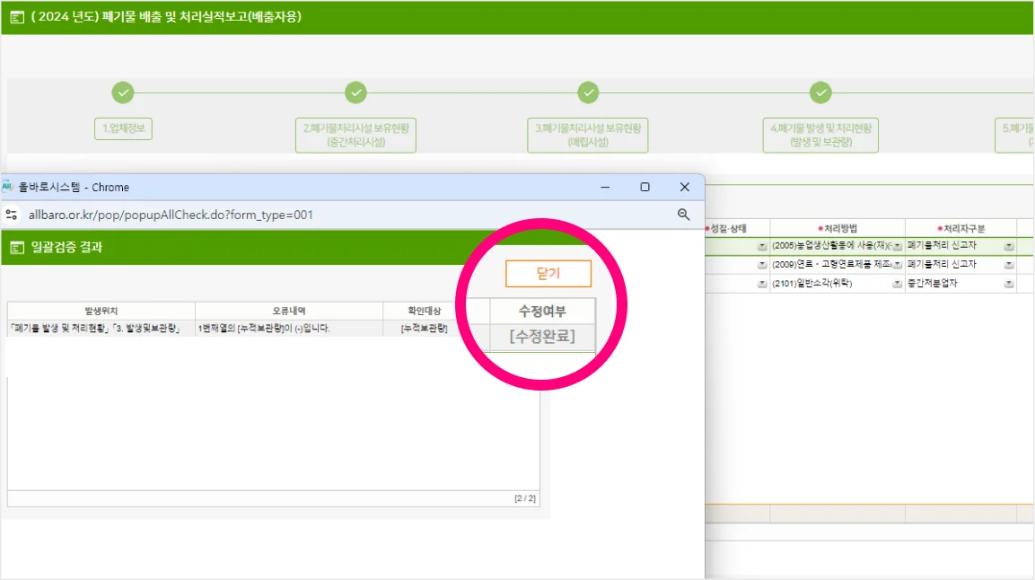Switch to 4.폐기물 발생 및 처리현황 step
Viewport: 1035px width, 580px height.
[x=820, y=135]
